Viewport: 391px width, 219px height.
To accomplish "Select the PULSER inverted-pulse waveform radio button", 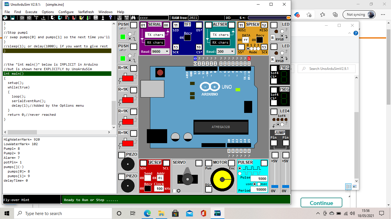I will point(240,173).
